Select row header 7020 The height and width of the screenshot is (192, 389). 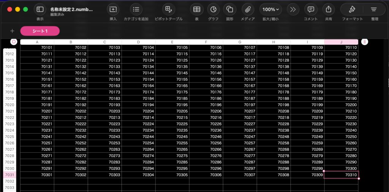(9, 105)
